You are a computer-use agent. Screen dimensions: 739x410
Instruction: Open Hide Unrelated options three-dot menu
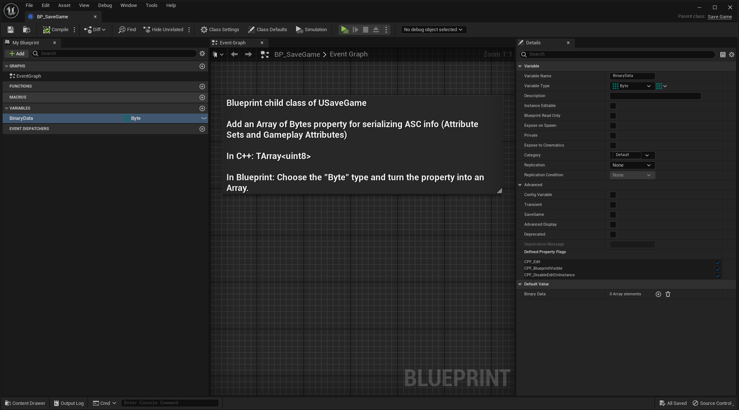pyautogui.click(x=189, y=30)
